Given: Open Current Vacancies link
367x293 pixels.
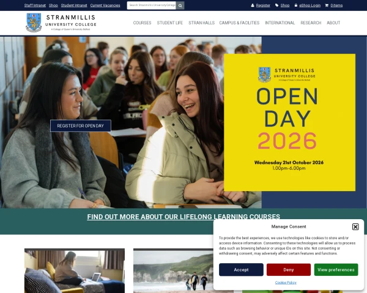Looking at the screenshot, I should click(105, 5).
